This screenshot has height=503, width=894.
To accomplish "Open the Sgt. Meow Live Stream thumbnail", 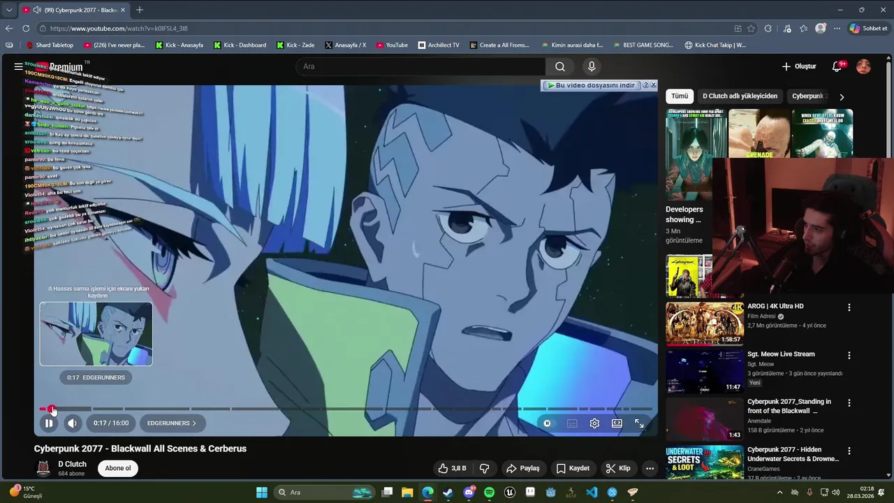I will click(705, 372).
